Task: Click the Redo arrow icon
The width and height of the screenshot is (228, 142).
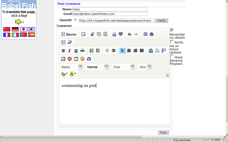Action: (136, 34)
